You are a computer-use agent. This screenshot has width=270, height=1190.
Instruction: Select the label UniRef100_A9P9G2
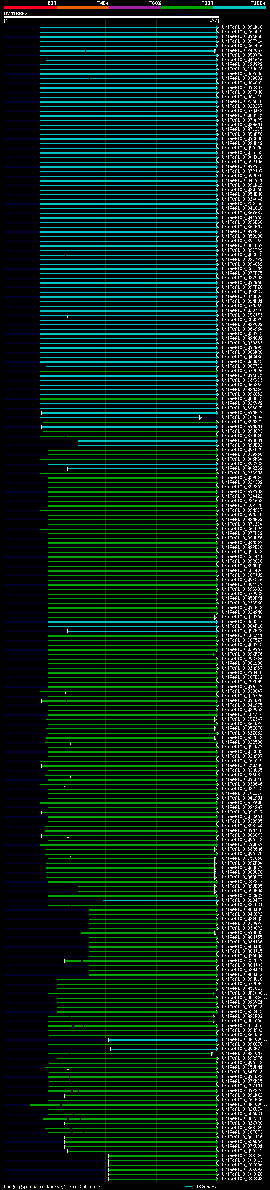(242, 491)
